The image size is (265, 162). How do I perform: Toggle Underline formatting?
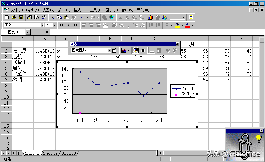(x=75, y=25)
